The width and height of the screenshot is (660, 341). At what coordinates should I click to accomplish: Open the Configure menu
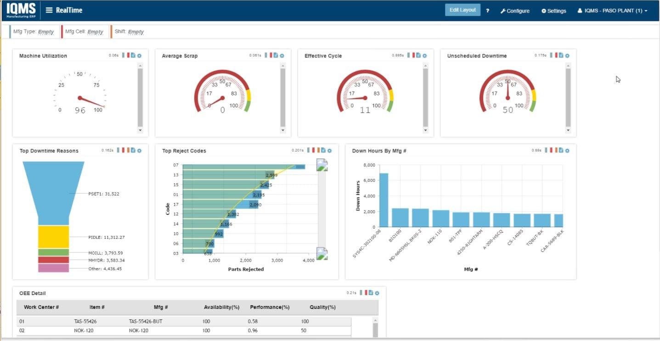515,11
